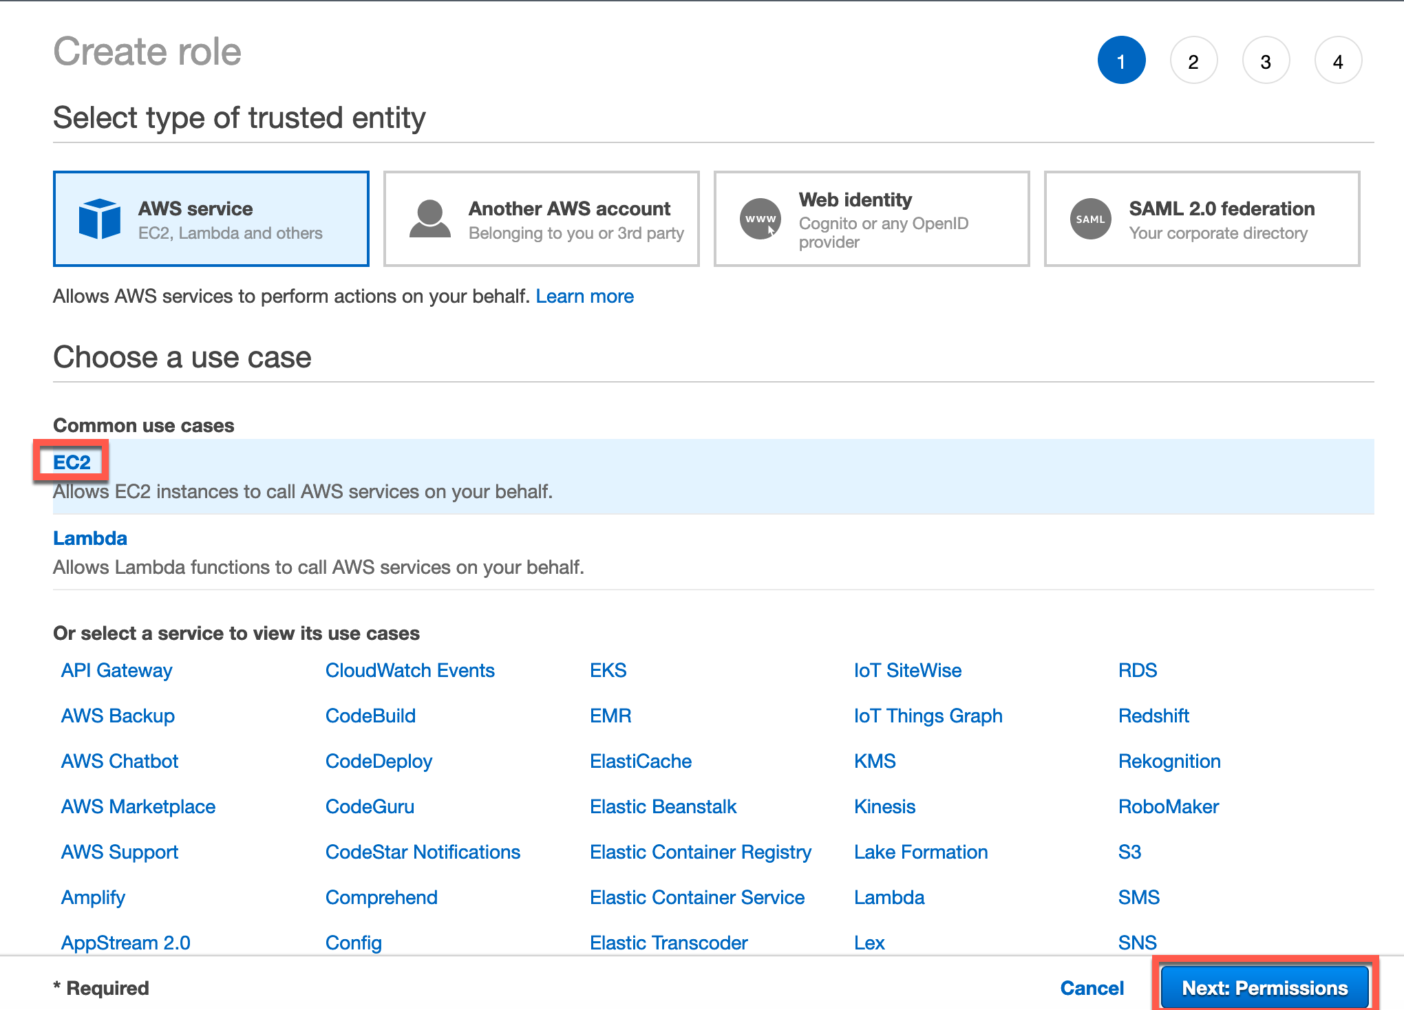The height and width of the screenshot is (1010, 1404).
Task: Go to wizard step 4 circle
Action: 1339,61
